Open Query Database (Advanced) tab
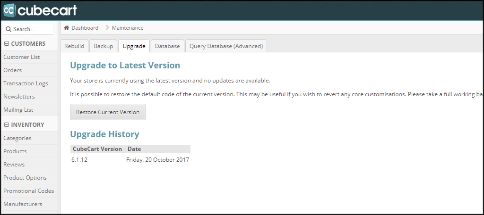 click(226, 46)
